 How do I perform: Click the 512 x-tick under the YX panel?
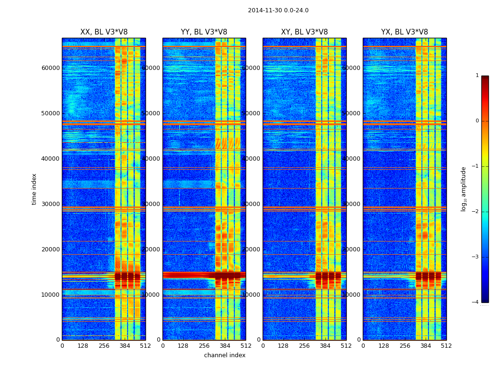coord(446,346)
